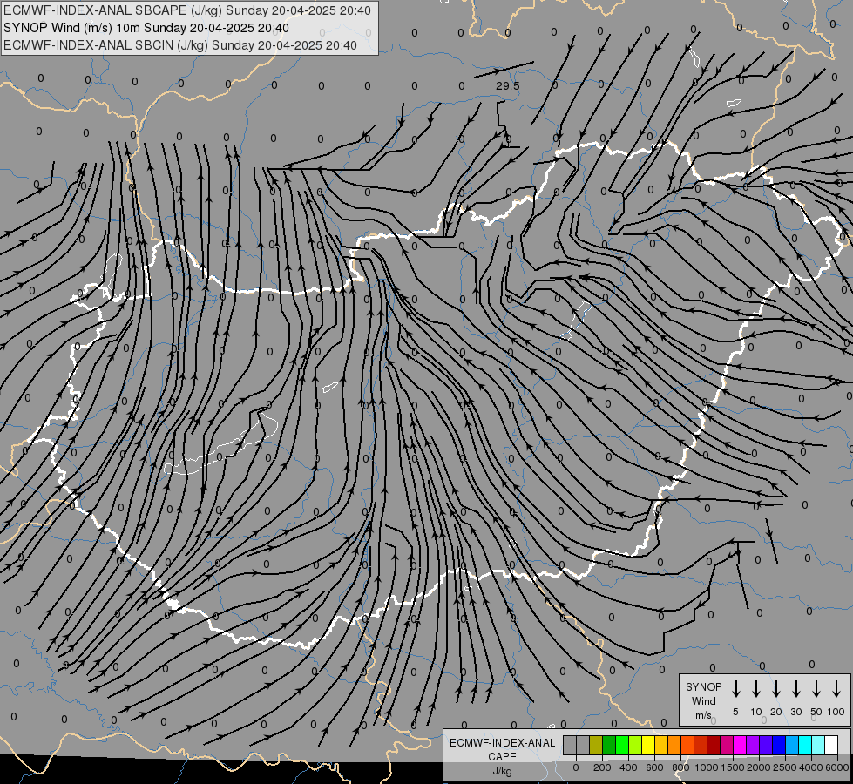
Task: Select the white CAPE legend swatch
Action: pos(830,745)
